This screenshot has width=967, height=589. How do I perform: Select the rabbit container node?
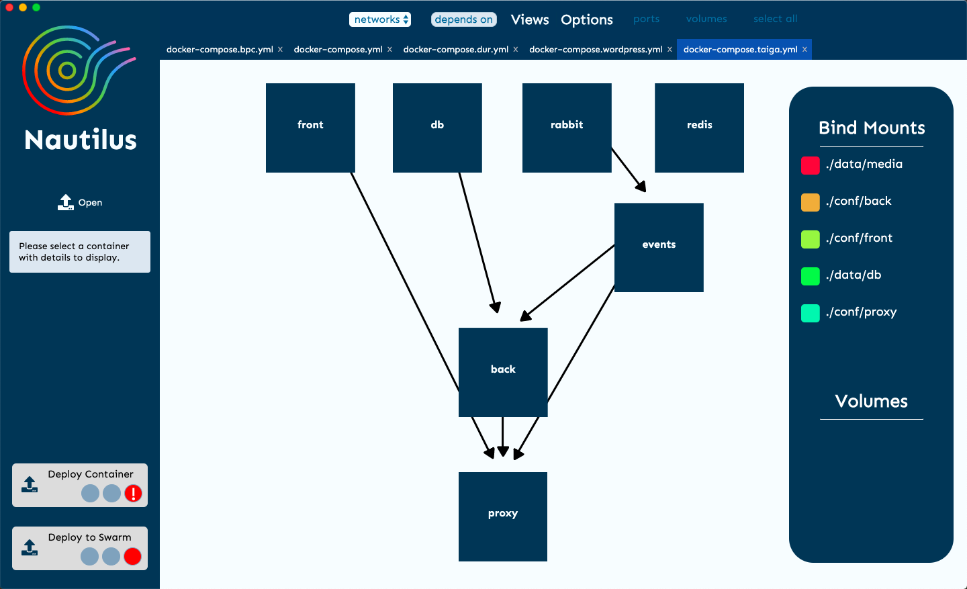click(567, 128)
